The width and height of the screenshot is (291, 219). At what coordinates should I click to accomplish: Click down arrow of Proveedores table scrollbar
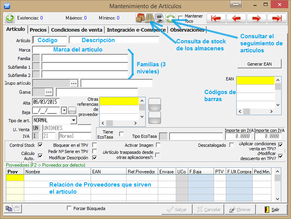277,199
